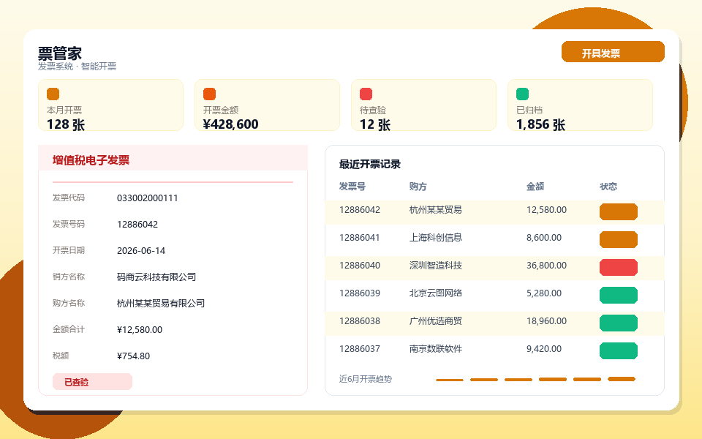The width and height of the screenshot is (702, 439).
Task: Click the red icon in 待查验 card
Action: click(x=366, y=94)
